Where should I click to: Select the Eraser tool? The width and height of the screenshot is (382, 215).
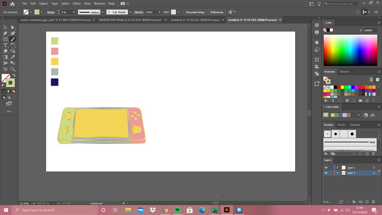pos(5,51)
